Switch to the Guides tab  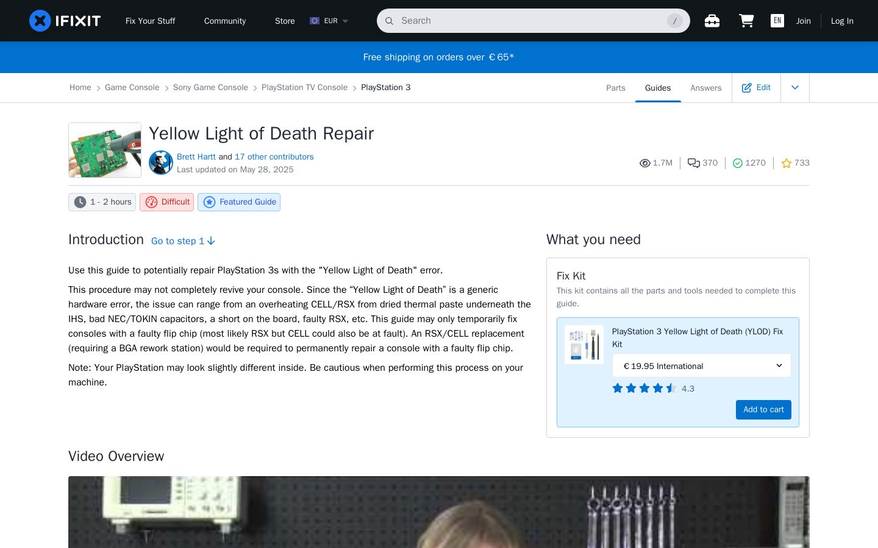658,88
